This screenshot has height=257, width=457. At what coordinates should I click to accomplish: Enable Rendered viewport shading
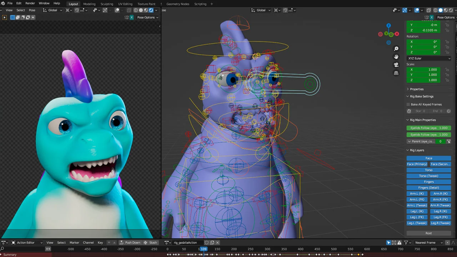[450, 10]
